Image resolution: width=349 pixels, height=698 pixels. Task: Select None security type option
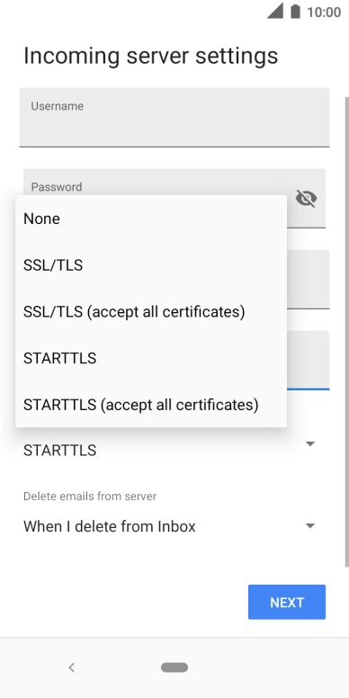tap(151, 219)
